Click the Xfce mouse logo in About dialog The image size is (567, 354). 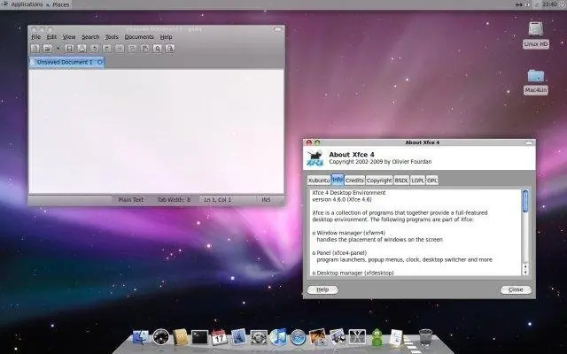pos(315,158)
